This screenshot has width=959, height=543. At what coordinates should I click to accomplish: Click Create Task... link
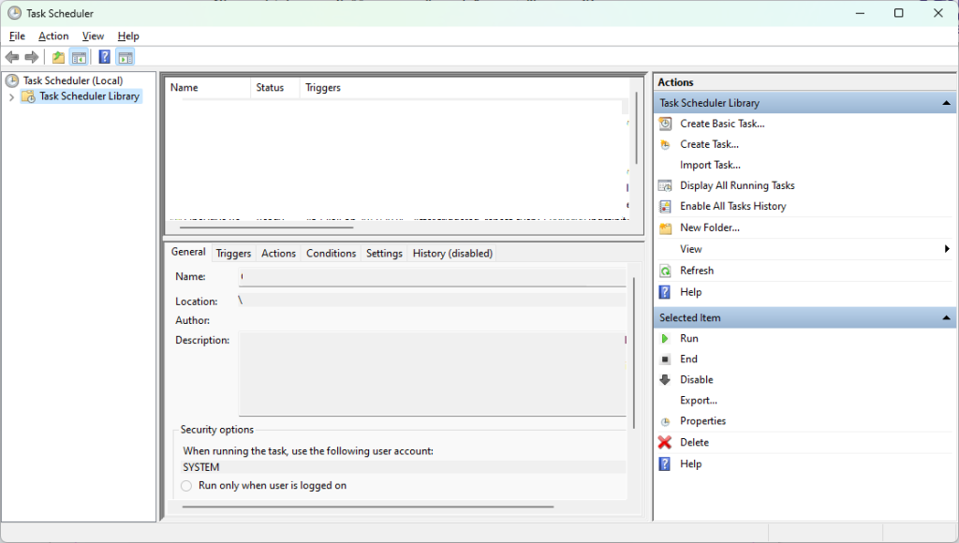pos(710,145)
